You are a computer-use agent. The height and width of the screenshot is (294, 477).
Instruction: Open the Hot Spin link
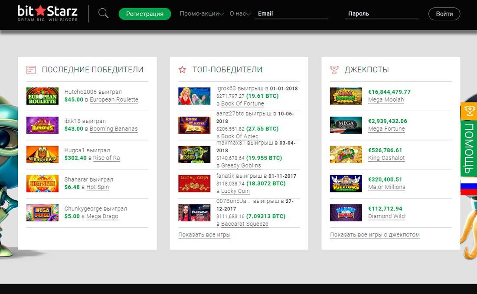pyautogui.click(x=97, y=187)
